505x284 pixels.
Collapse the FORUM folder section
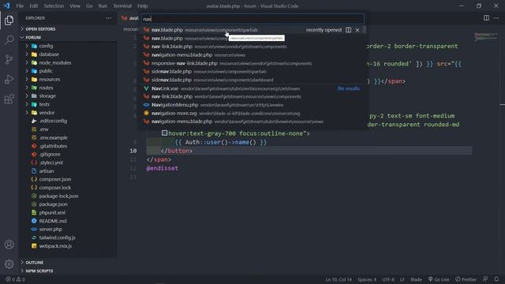click(x=68, y=37)
